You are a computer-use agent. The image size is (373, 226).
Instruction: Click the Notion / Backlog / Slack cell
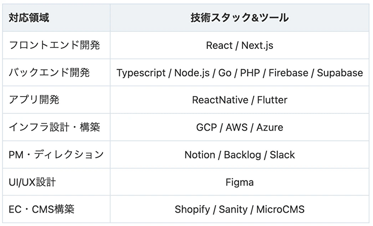click(239, 154)
